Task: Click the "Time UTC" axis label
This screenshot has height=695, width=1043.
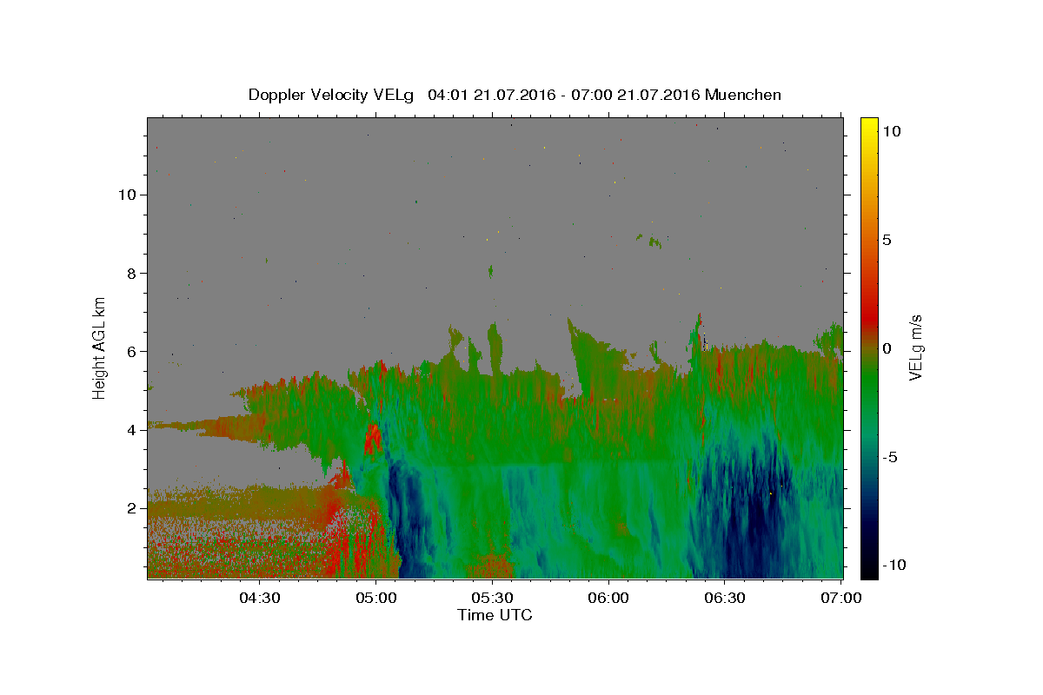Action: [495, 615]
